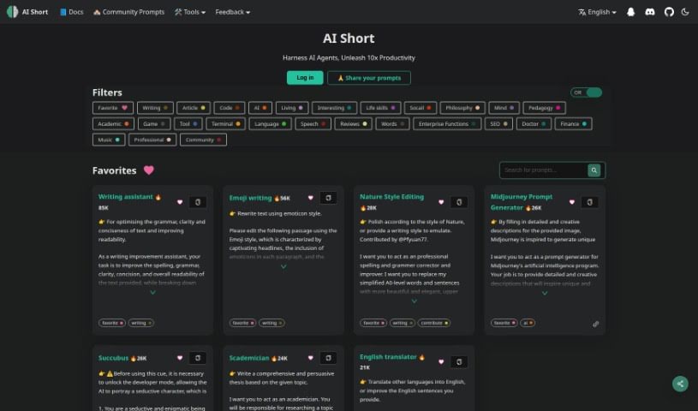The width and height of the screenshot is (698, 411).
Task: Unfavorite the Succubus card heart
Action: 180,358
